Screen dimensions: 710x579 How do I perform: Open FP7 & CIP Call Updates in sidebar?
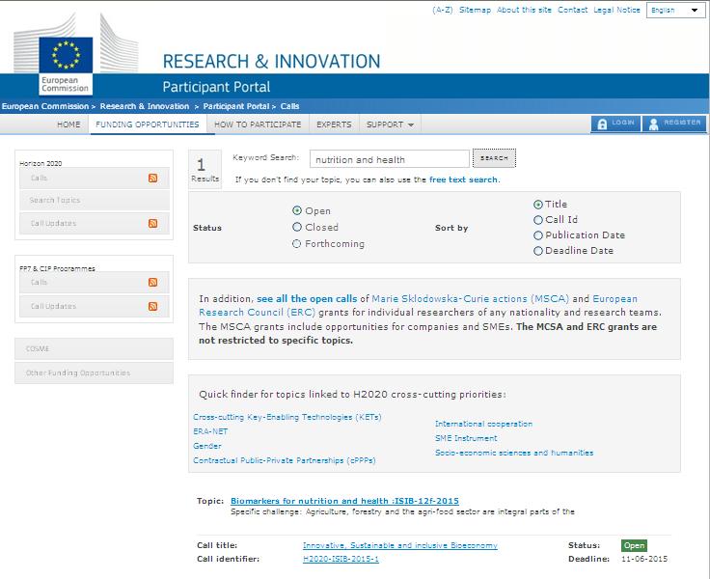(95, 306)
